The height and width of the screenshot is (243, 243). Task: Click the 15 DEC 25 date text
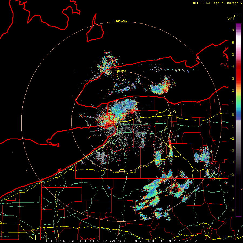click(171, 241)
